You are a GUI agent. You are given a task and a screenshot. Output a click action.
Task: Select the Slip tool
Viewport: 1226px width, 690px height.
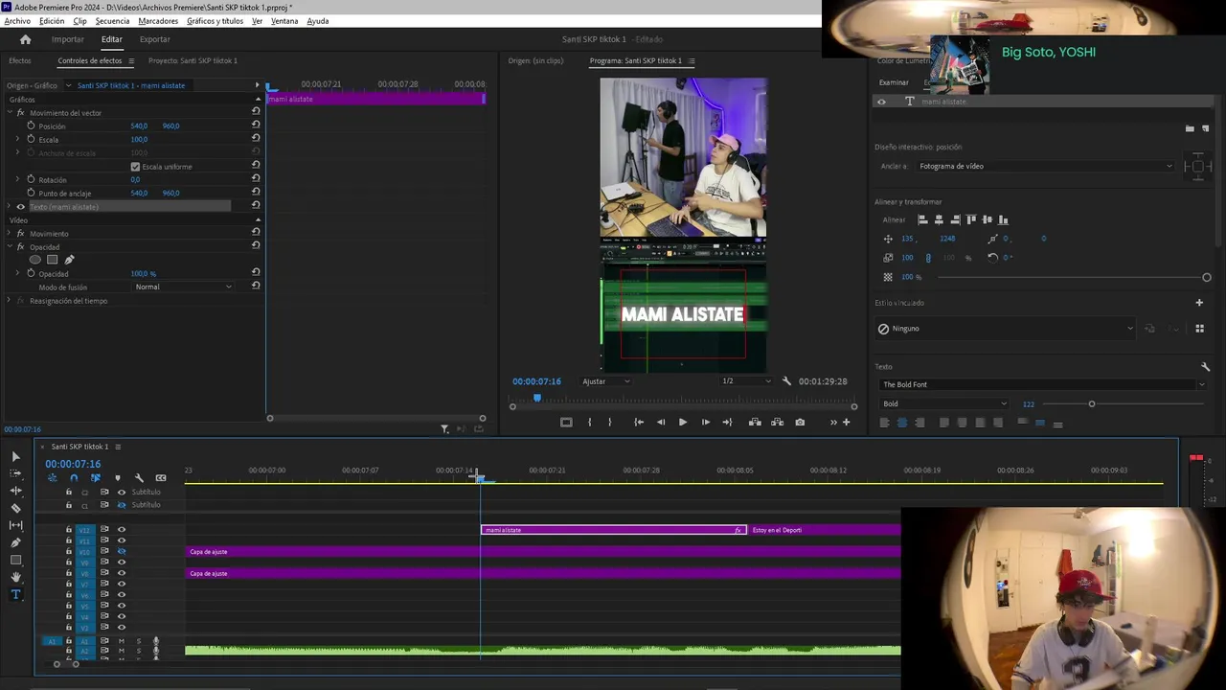[15, 525]
